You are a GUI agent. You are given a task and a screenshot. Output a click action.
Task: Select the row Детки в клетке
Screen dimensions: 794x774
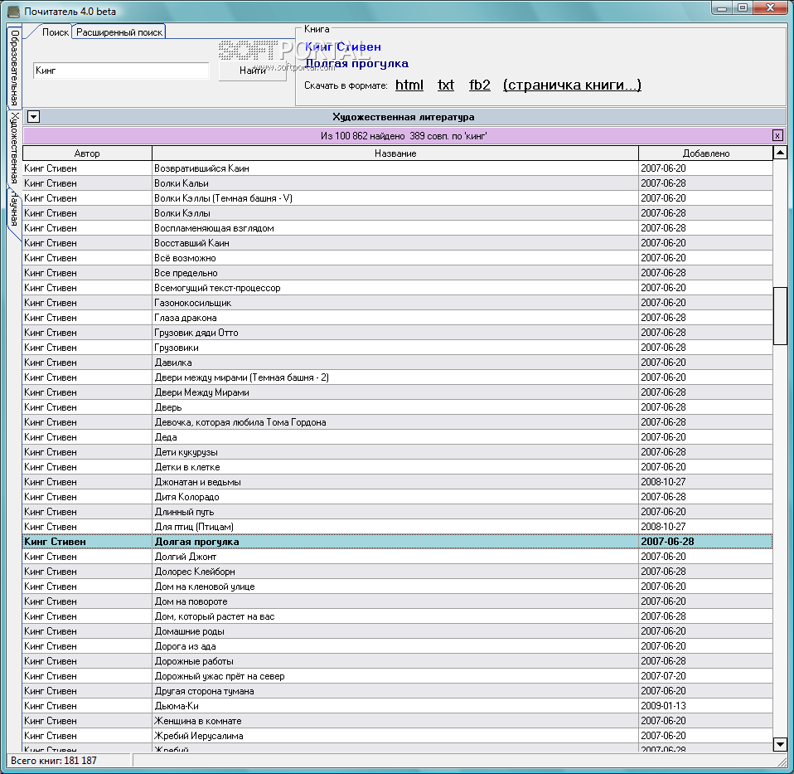click(398, 467)
